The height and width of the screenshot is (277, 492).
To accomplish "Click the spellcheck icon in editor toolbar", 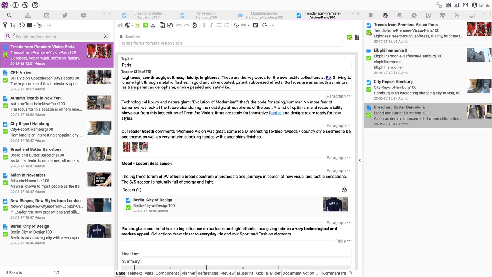I will tap(236, 25).
